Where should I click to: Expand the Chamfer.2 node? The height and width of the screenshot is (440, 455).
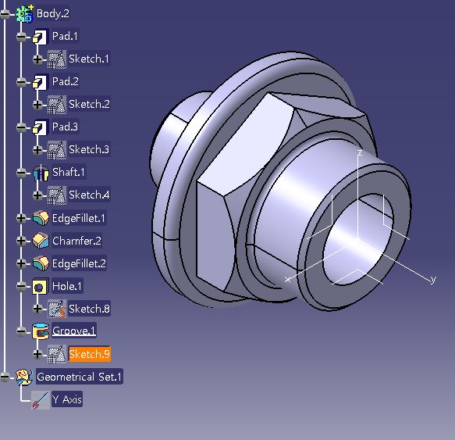pos(22,241)
